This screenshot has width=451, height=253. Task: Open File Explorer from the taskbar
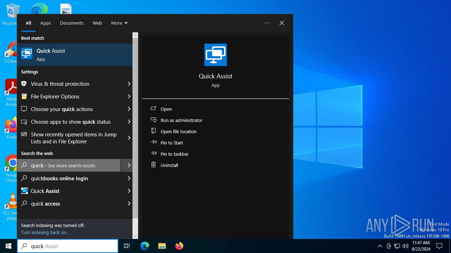coord(162,246)
